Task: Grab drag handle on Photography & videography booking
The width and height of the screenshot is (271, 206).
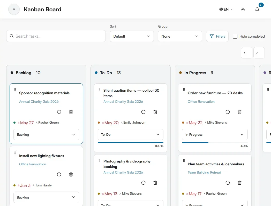Action: 100,161
